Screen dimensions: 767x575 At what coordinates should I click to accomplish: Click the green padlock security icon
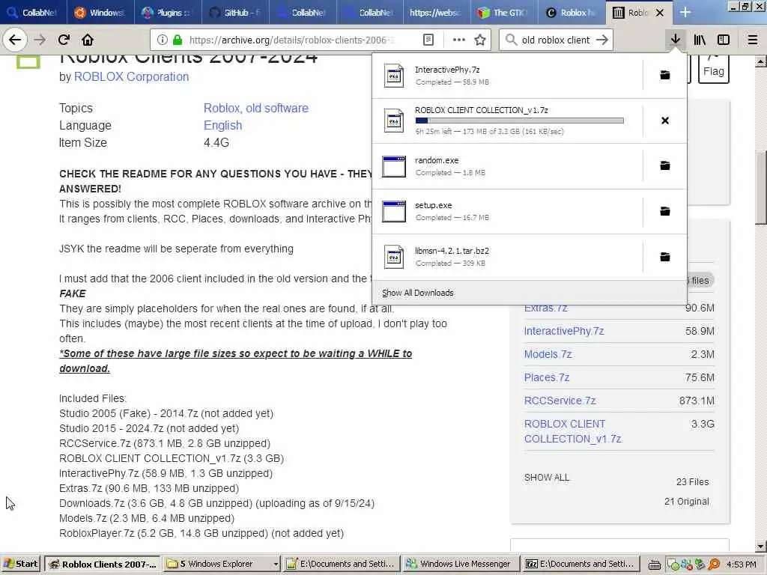[x=178, y=40]
